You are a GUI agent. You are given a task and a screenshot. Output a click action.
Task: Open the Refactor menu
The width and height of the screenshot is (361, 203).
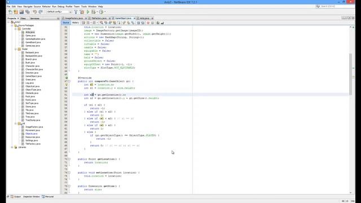coord(46,7)
